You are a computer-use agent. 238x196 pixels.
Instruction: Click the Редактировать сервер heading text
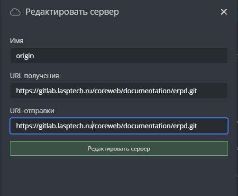pos(72,12)
